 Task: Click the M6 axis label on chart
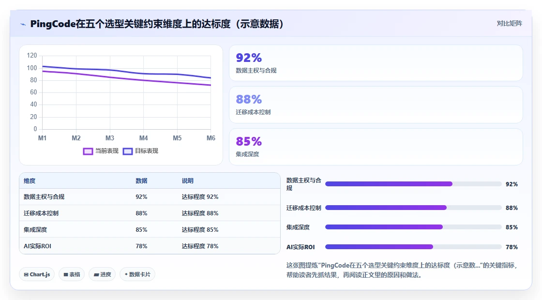pyautogui.click(x=211, y=138)
